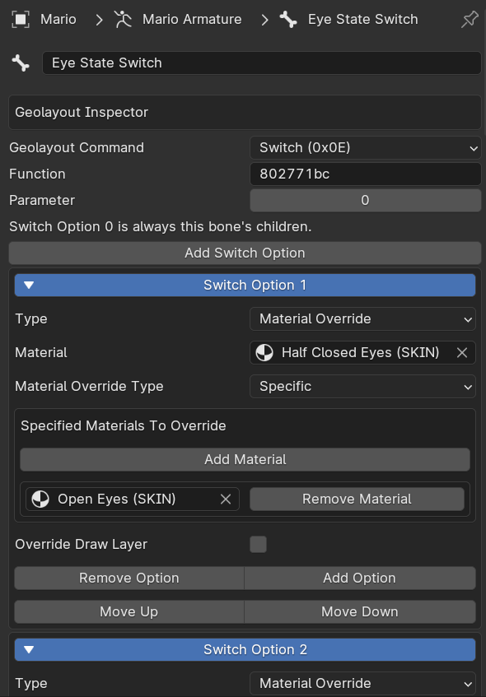
Task: Click the Geolayout Command label
Action: [77, 147]
